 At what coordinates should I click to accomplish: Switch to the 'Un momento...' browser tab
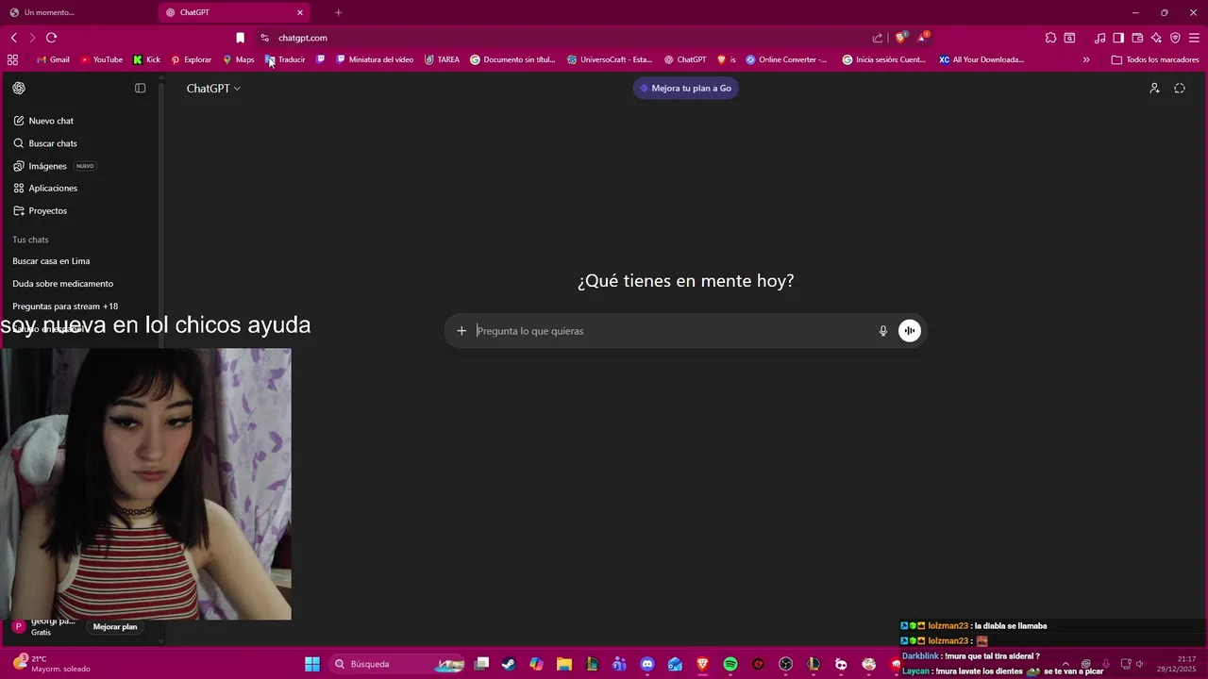point(75,12)
